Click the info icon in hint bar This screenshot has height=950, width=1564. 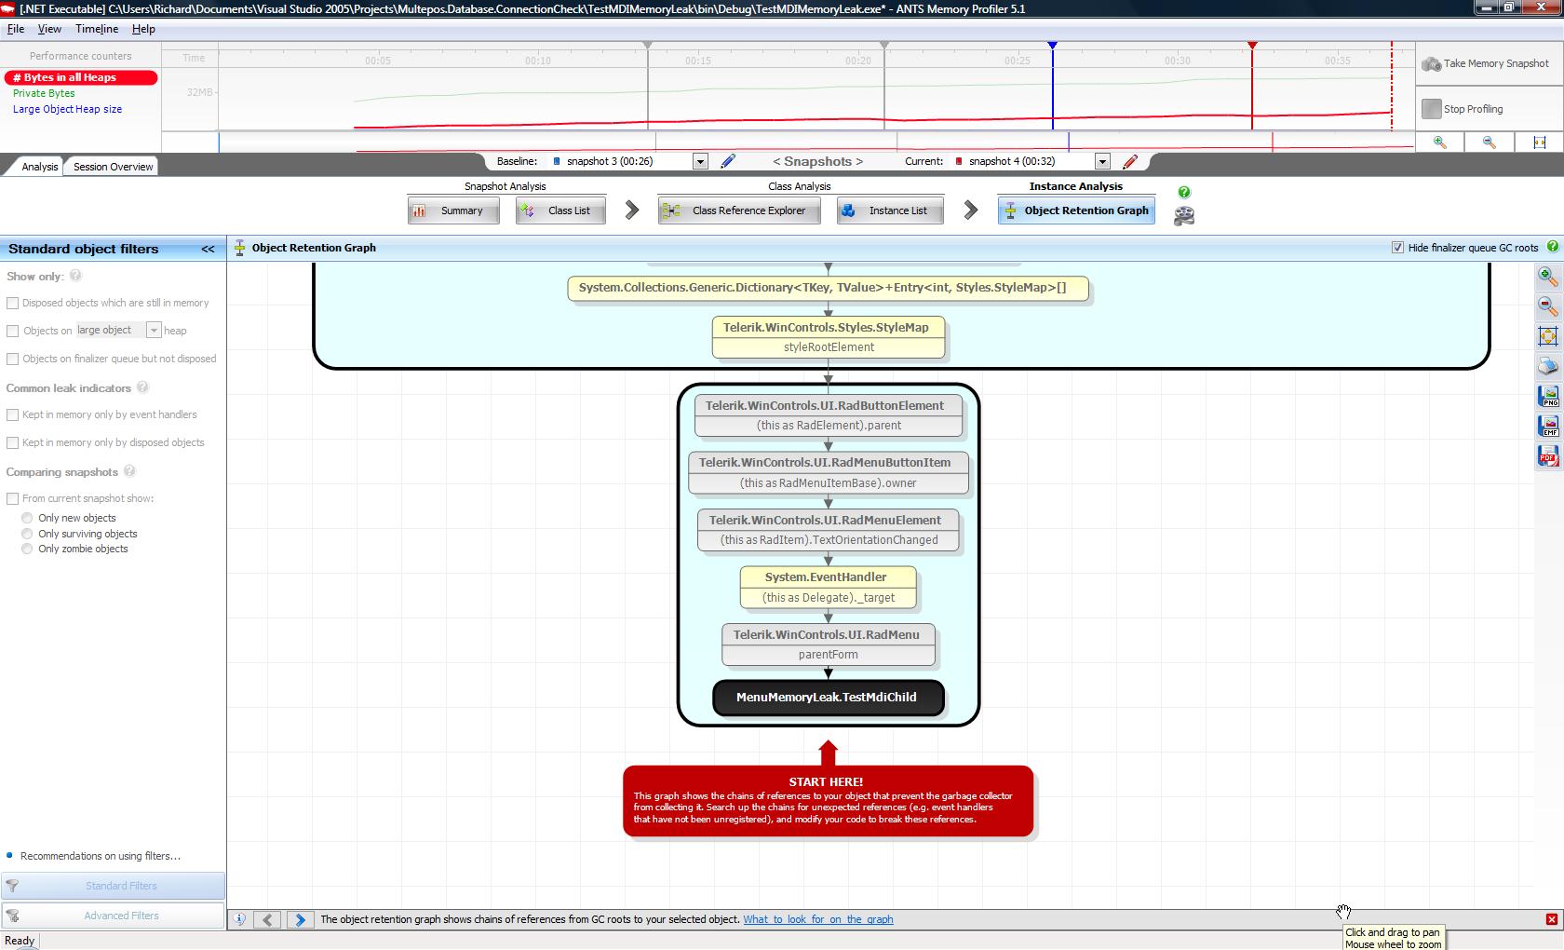coord(239,919)
